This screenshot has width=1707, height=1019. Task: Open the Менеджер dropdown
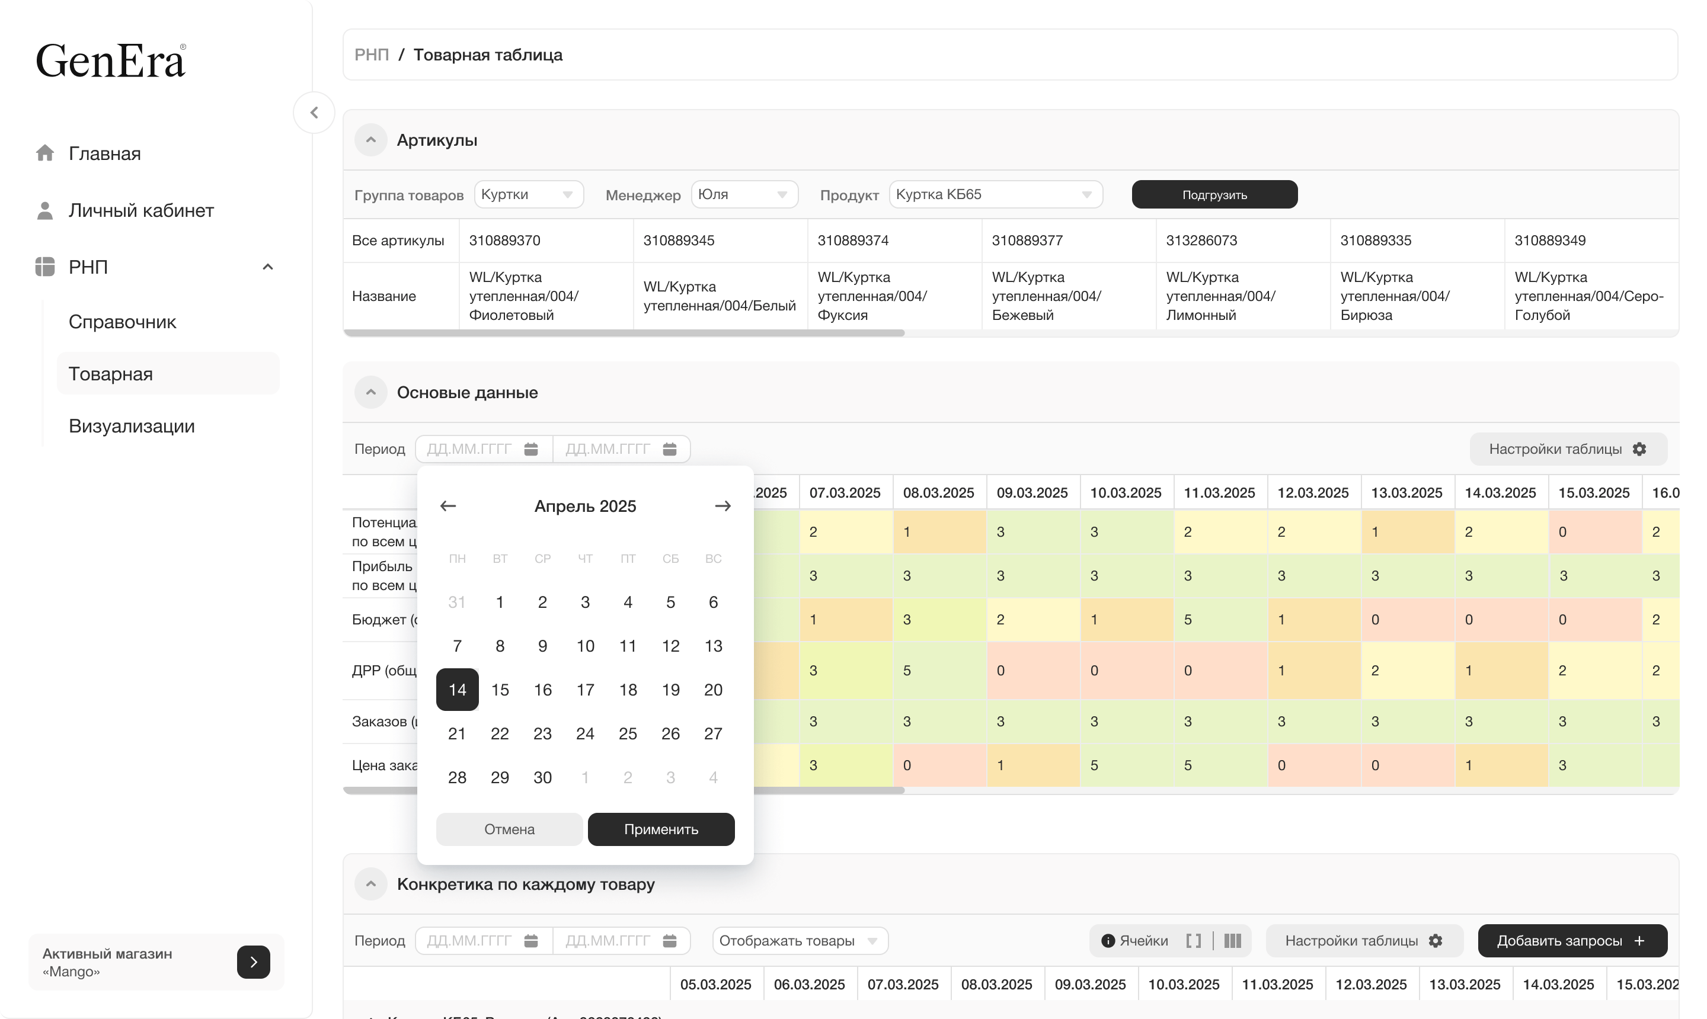(x=744, y=194)
